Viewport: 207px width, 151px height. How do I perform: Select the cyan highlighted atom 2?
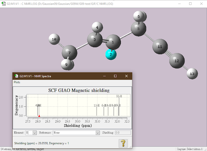click(111, 55)
